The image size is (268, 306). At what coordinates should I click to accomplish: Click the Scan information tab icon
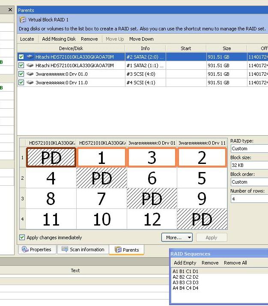65,249
